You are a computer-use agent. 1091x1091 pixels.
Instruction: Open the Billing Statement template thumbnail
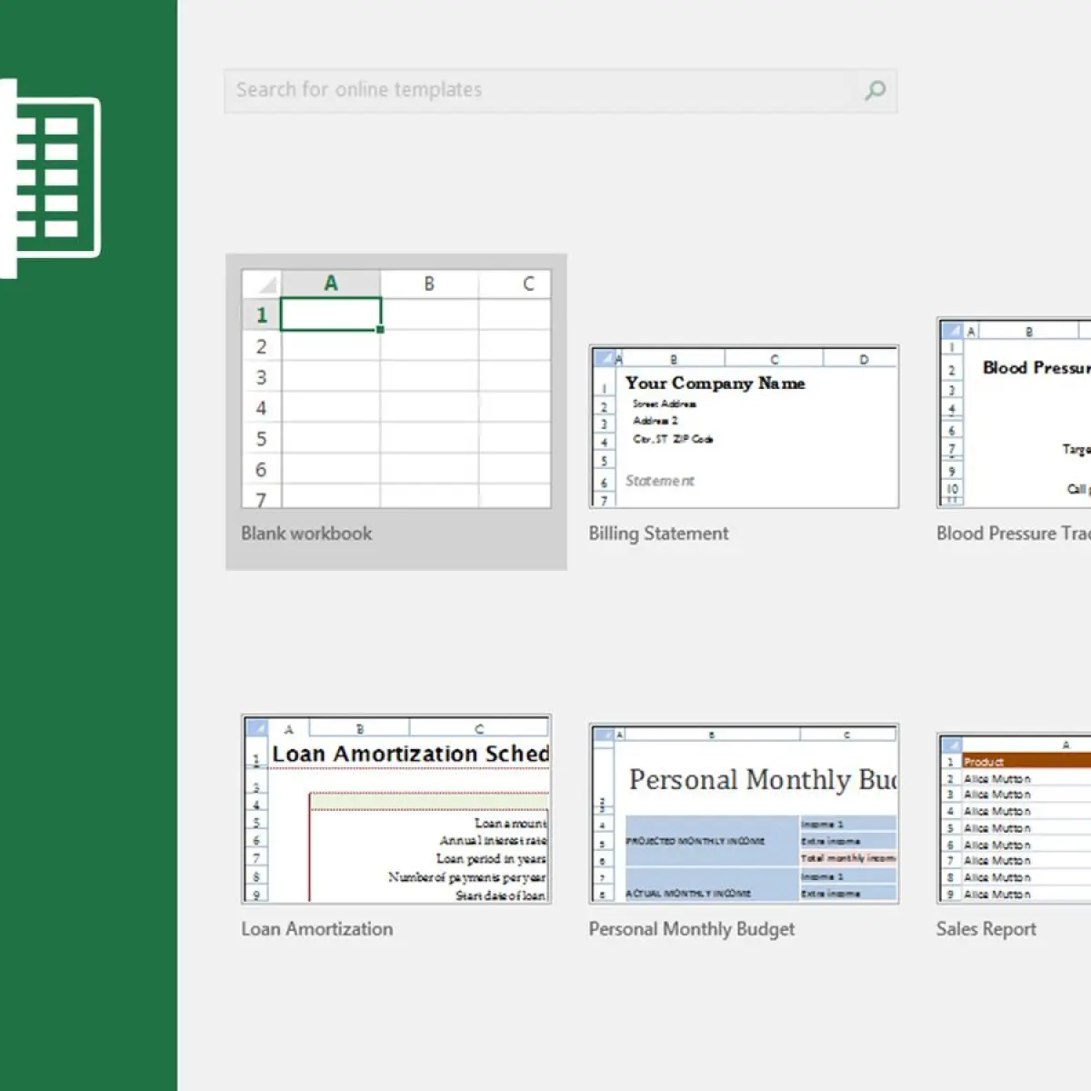(744, 426)
